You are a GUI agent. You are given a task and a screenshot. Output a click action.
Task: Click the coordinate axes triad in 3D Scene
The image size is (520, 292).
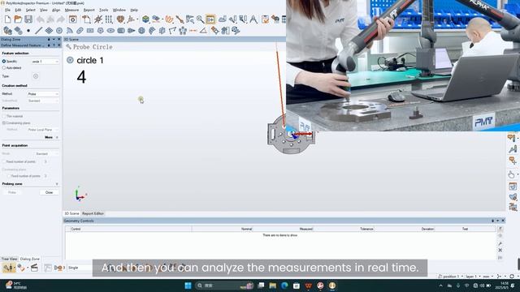[x=80, y=194]
